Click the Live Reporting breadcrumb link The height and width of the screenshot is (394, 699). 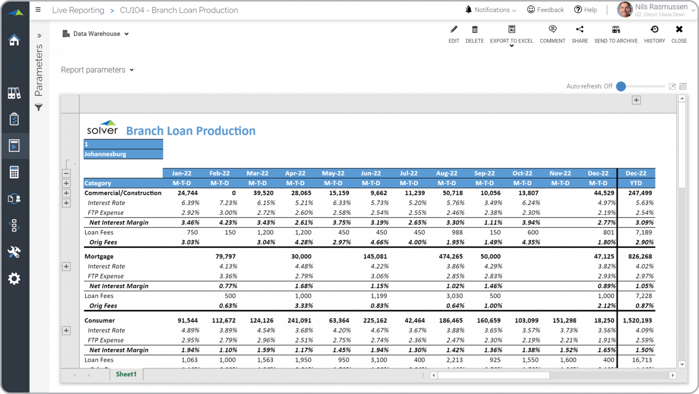(x=78, y=10)
